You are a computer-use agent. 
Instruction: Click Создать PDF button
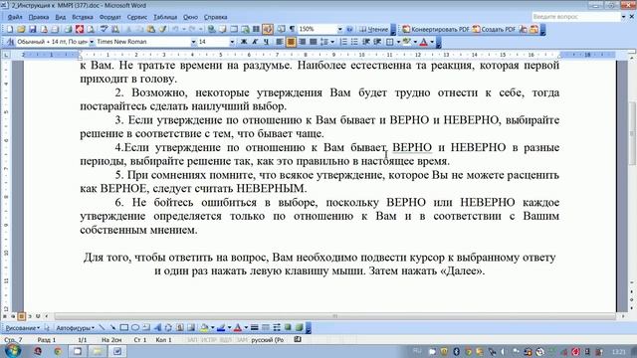tap(494, 29)
